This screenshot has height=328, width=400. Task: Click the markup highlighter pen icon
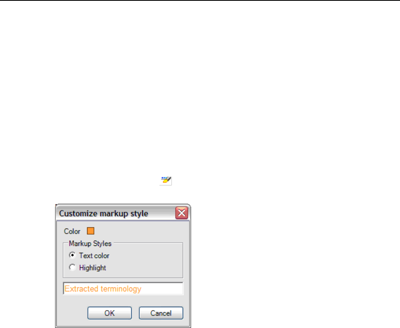[166, 181]
